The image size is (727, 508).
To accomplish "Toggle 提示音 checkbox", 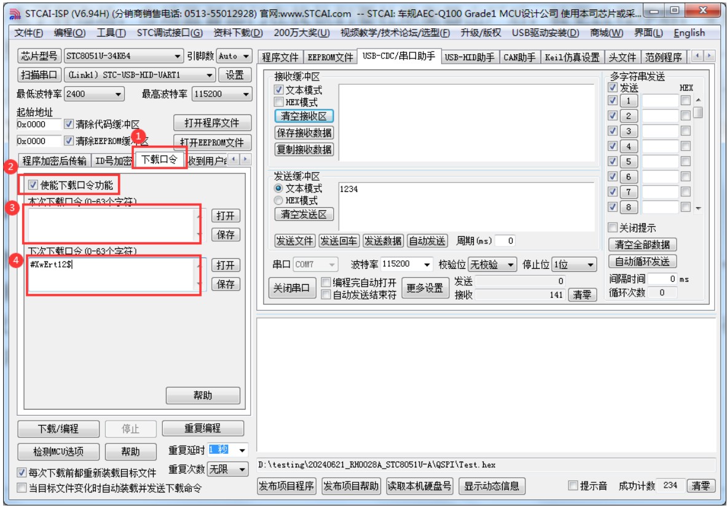I will pos(573,485).
